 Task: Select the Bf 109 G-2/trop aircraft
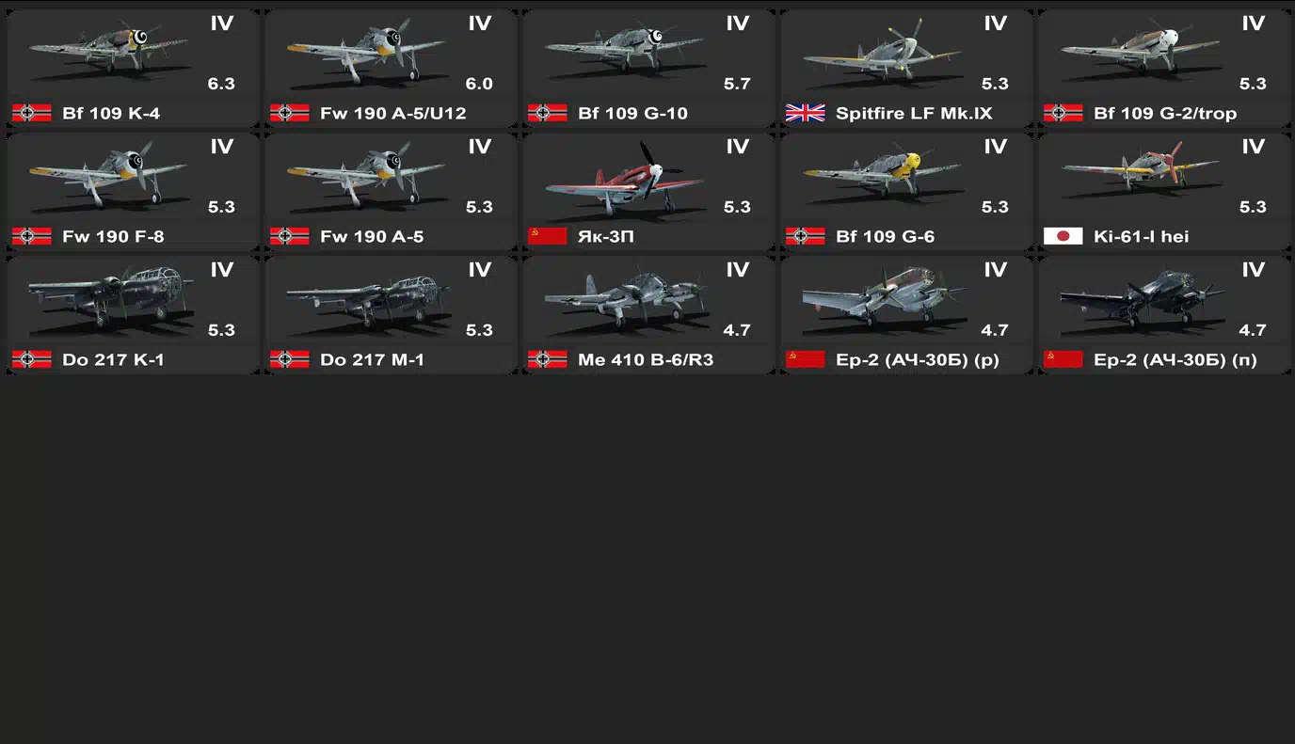tap(1164, 68)
